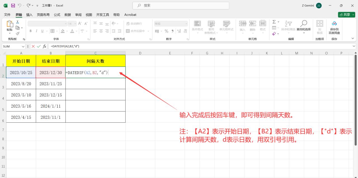This screenshot has height=178, width=358.
Task: Click the search magnifier icon in title bar
Action: pyautogui.click(x=139, y=5)
